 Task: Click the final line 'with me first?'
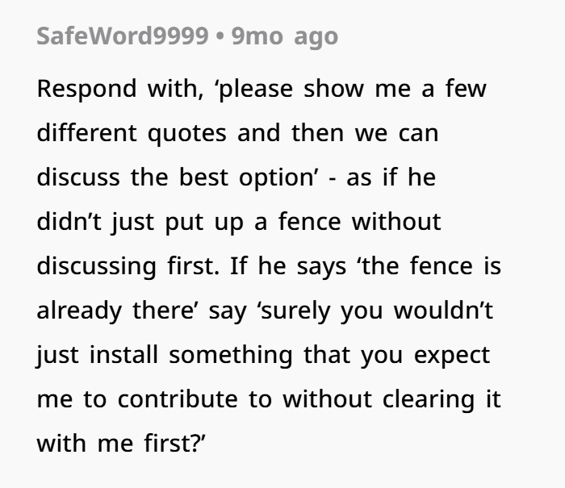pos(122,443)
